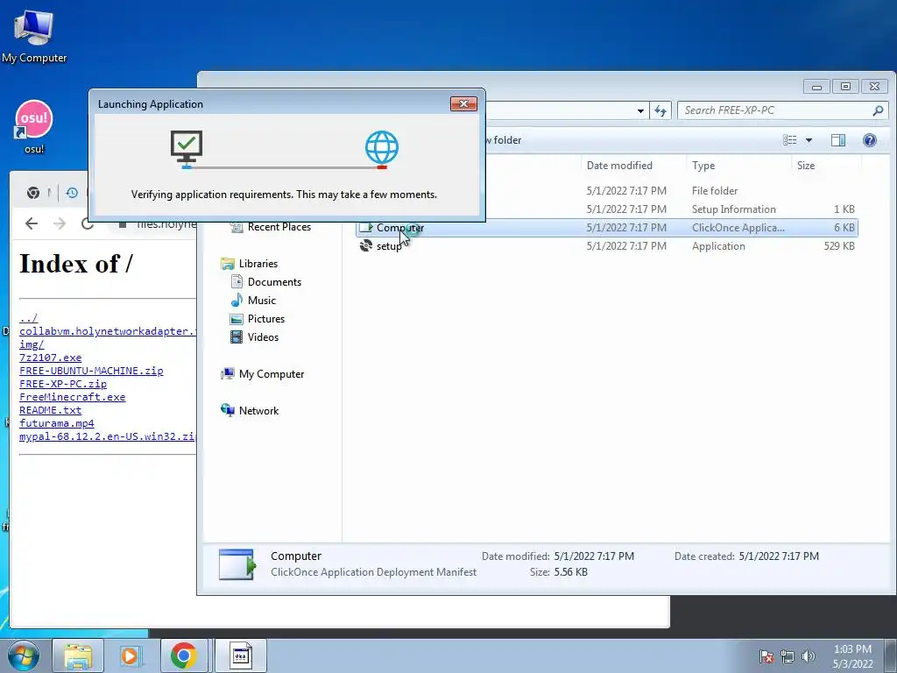Viewport: 897px width, 673px height.
Task: Click the 'ClickOnce Applica...' type cell
Action: pos(738,228)
